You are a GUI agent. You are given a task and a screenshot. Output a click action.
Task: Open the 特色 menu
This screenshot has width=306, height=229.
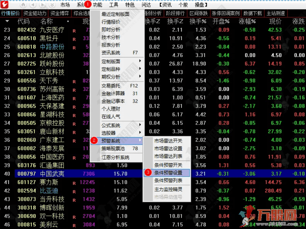pyautogui.click(x=130, y=5)
